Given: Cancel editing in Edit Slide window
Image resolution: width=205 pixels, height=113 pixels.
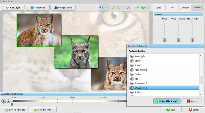Looking at the screenshot, I should click(193, 110).
